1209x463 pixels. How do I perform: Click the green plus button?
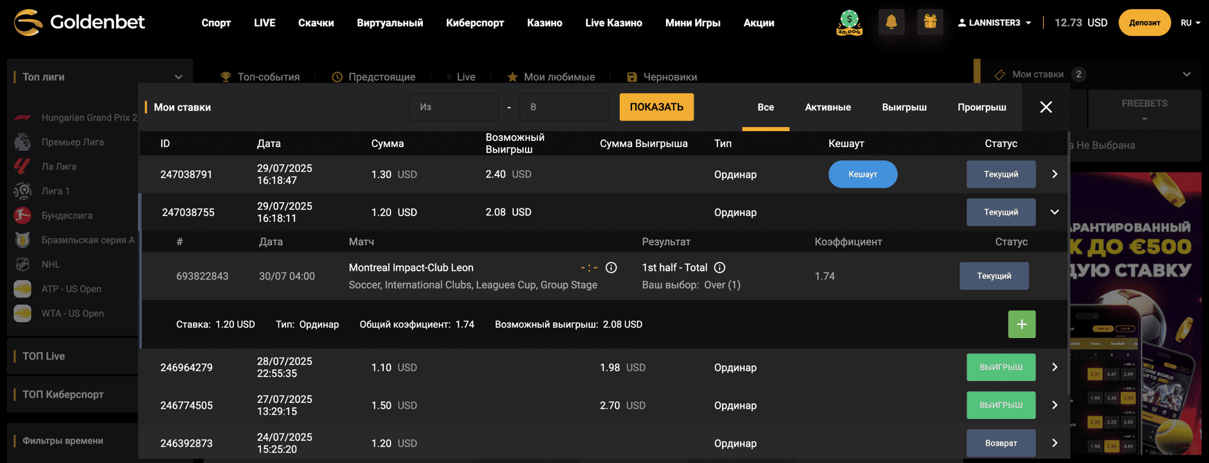click(x=1022, y=324)
